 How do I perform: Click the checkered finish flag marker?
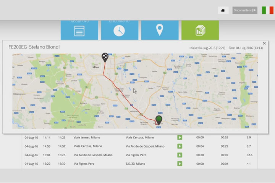click(105, 58)
